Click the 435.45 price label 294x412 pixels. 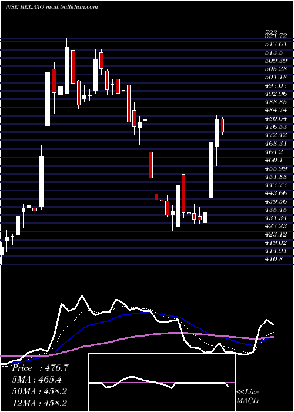[276, 210]
